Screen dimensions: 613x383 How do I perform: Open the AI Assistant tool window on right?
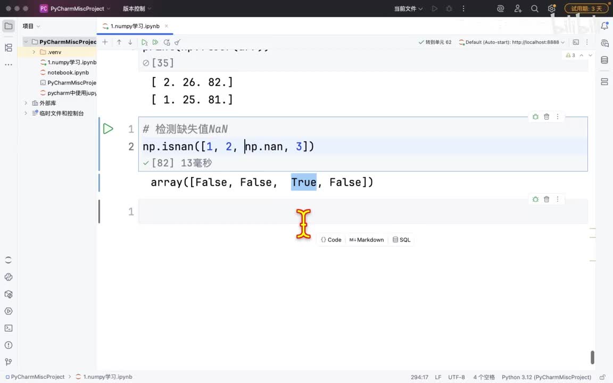604,43
